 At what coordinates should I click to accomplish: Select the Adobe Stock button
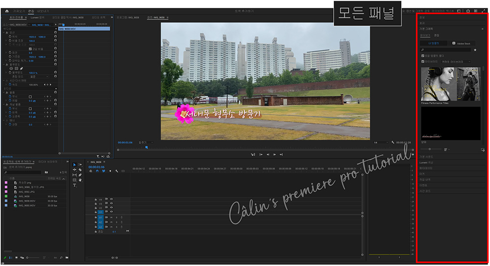462,43
